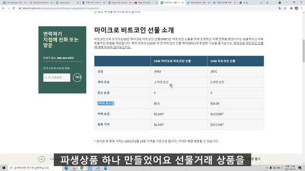Click the page vertical scrollbar thumb
This screenshot has height=171, width=305.
pos(304,51)
